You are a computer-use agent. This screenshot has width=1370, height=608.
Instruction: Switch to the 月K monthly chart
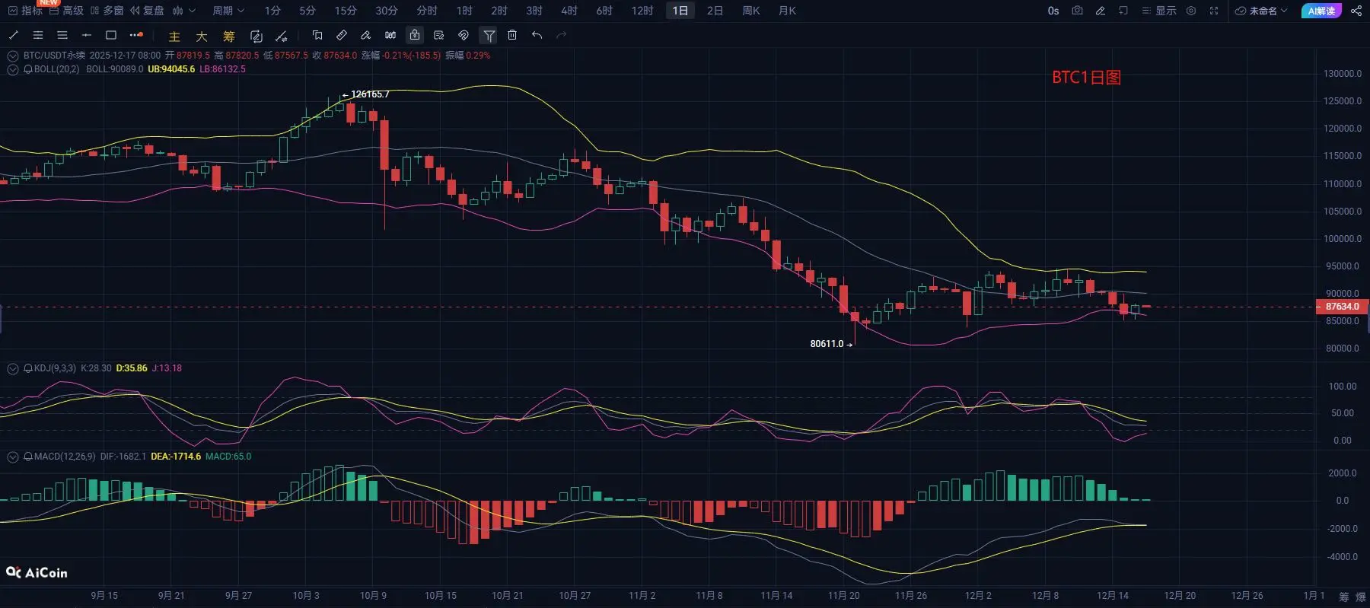[x=788, y=11]
